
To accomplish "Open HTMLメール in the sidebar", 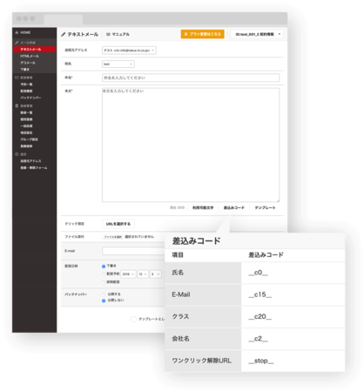I will click(30, 56).
